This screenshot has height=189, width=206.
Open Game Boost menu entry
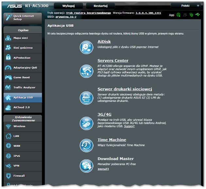point(23,77)
